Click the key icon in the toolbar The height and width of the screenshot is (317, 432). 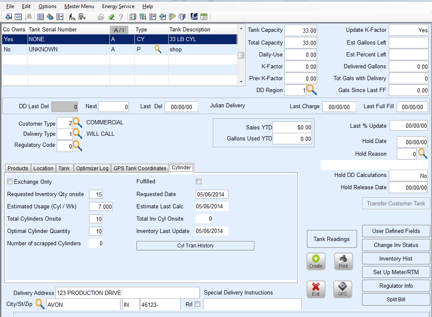point(172,17)
